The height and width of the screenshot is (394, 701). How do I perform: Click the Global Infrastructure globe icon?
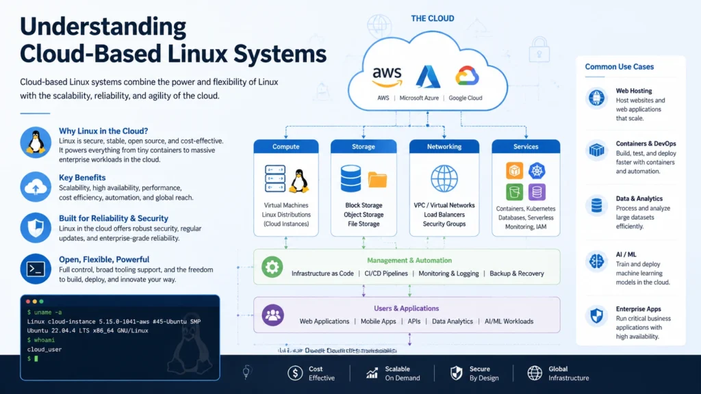point(535,373)
